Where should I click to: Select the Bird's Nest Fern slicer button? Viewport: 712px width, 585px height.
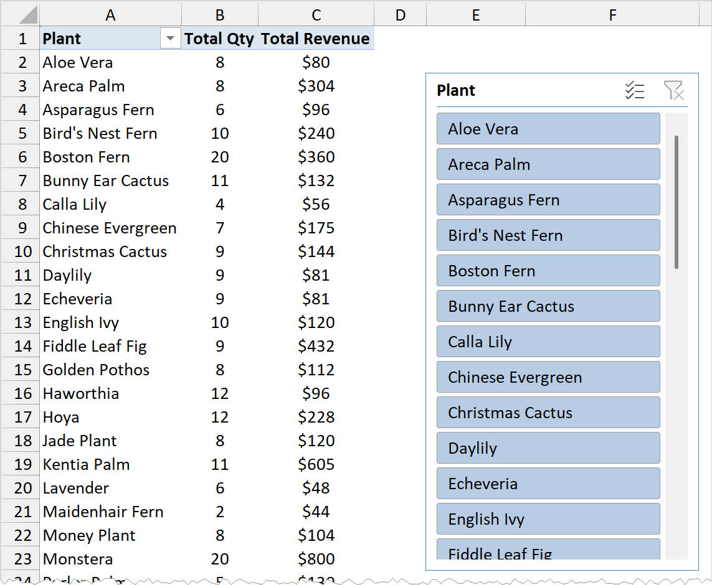(548, 235)
